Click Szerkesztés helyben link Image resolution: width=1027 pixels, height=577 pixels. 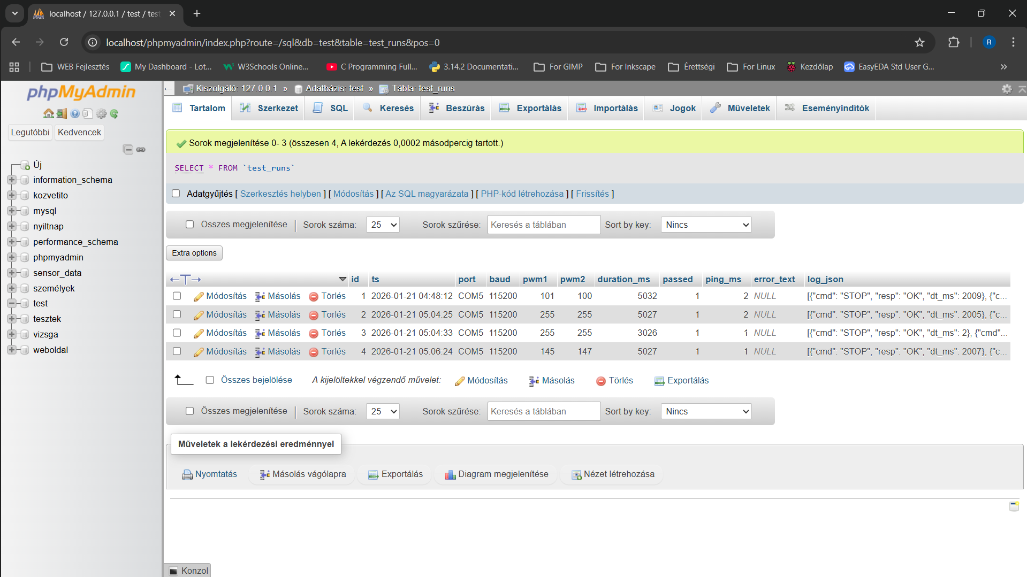[280, 194]
